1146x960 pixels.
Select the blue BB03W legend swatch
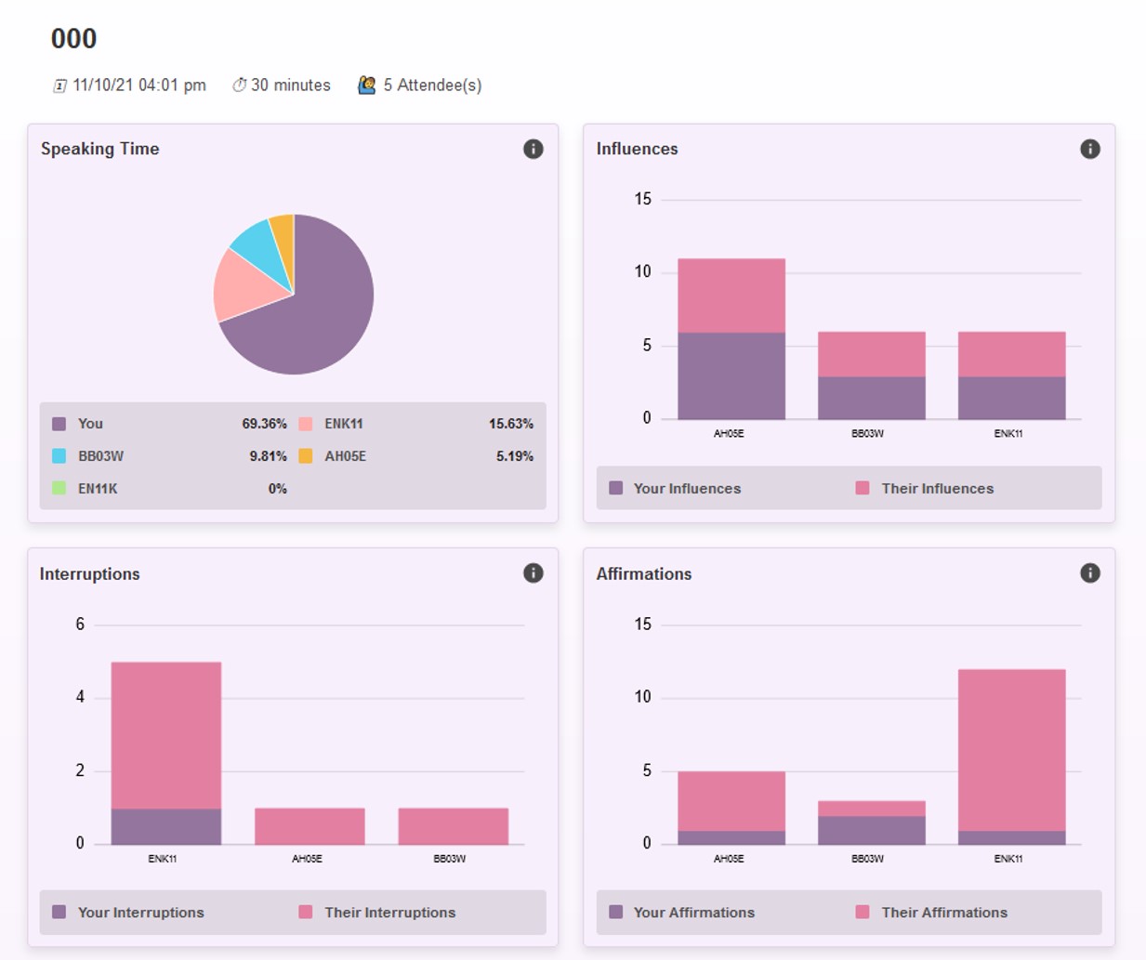[59, 456]
